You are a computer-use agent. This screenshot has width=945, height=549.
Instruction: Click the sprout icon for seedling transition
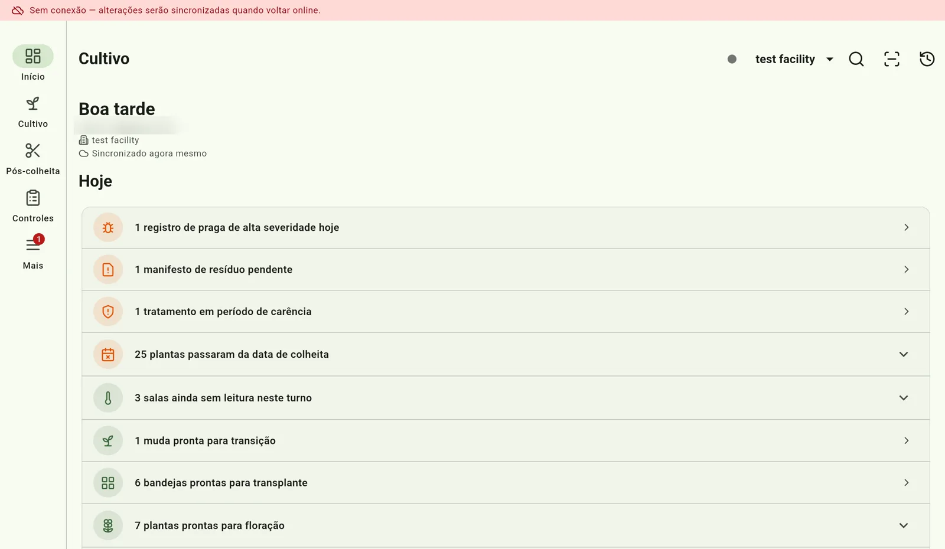pos(108,441)
